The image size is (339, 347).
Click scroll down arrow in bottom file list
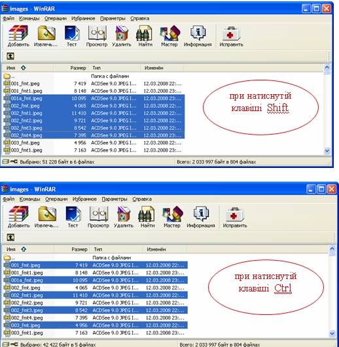pos(332,333)
